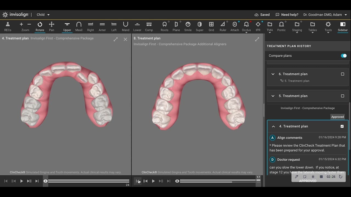This screenshot has width=351, height=197.
Task: Click the Need help? link
Action: pyautogui.click(x=287, y=15)
